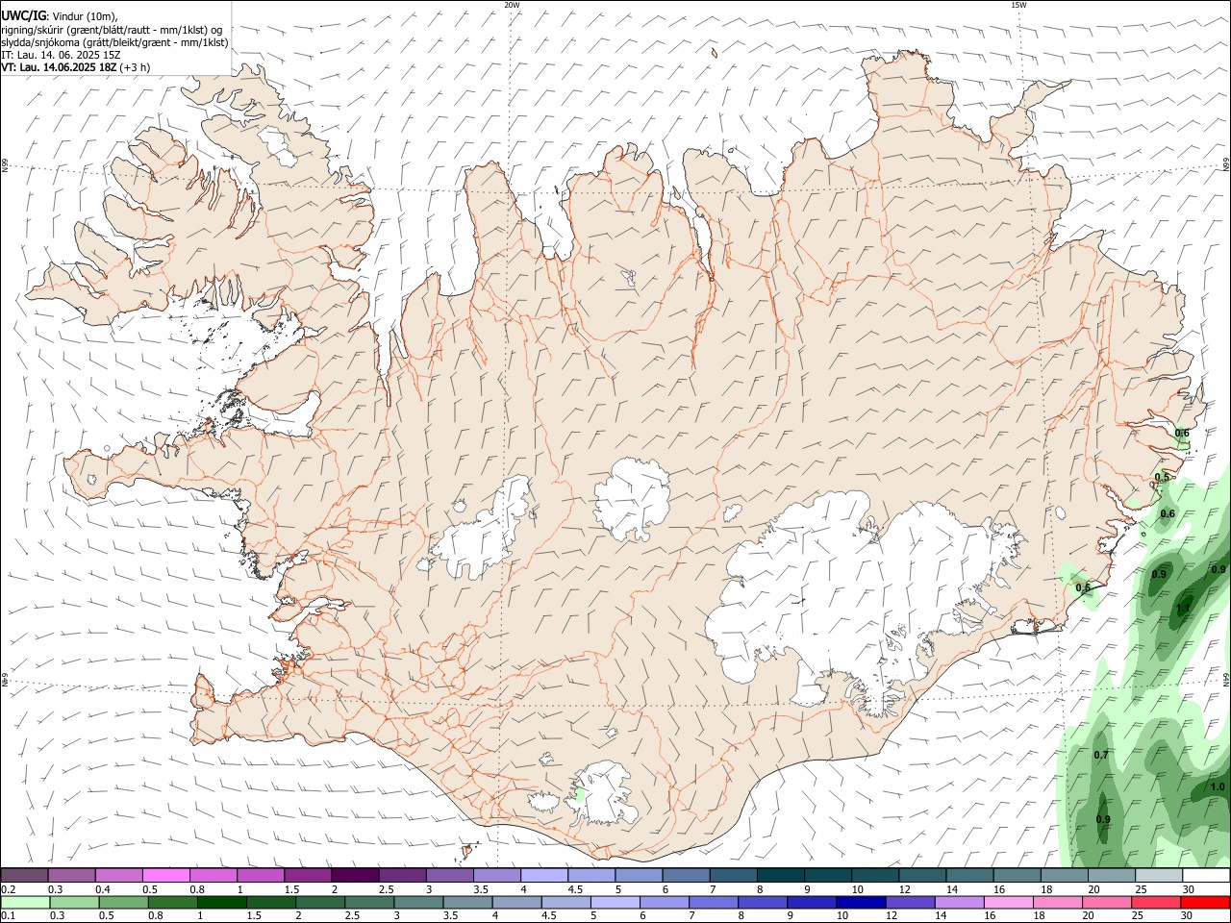
Task: Click the 1.1 precipitation value offshore
Action: coord(1183,608)
